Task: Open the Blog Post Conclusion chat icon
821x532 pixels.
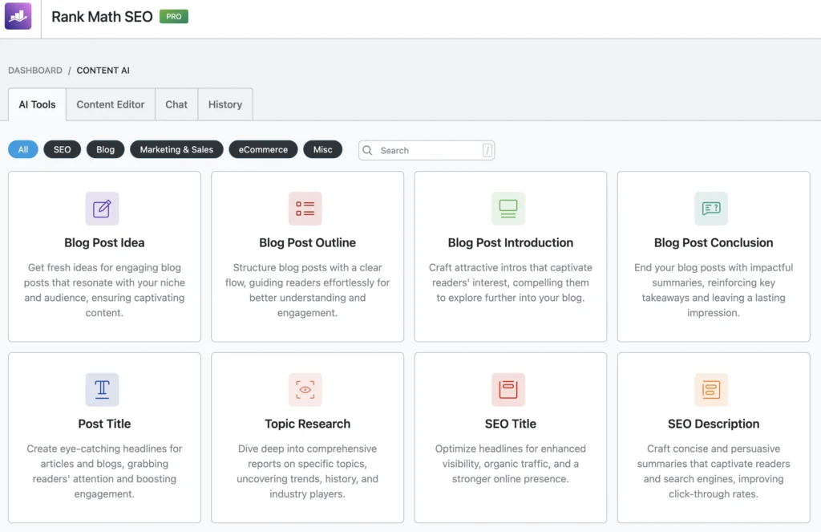Action: pos(711,209)
